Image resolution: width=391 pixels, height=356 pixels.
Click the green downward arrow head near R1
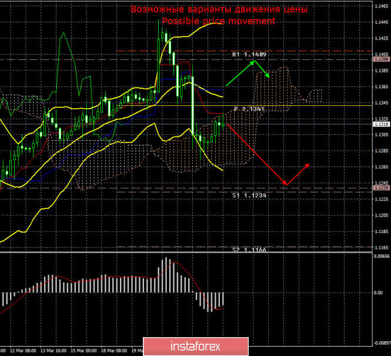coord(268,76)
